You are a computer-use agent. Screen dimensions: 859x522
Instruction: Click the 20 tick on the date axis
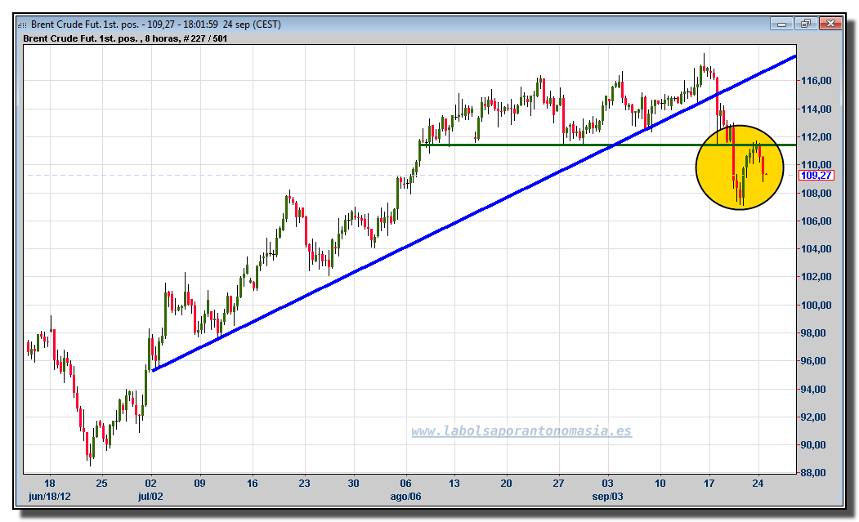pos(506,484)
